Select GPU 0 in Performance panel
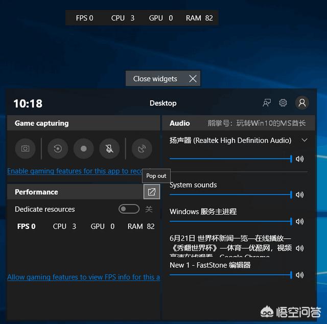The image size is (327, 324). (x=102, y=226)
